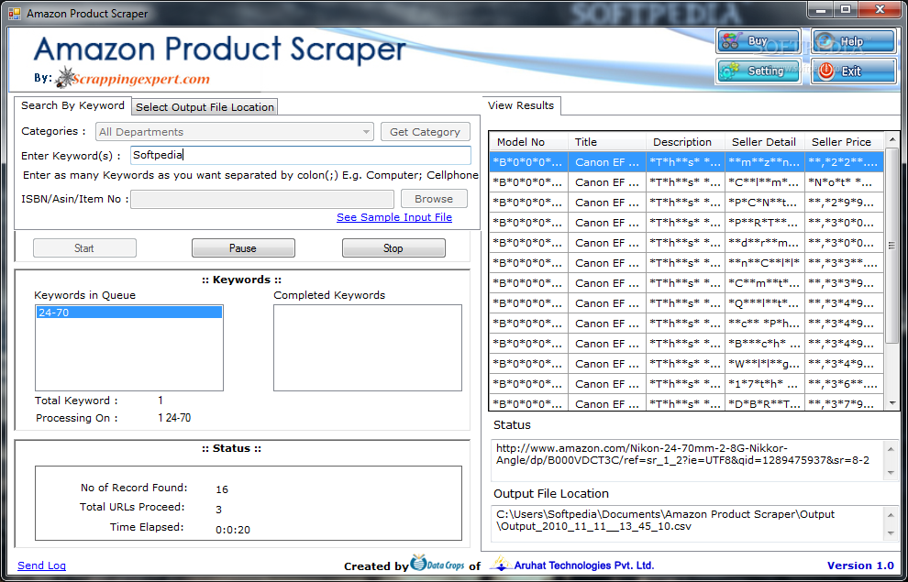Sort by the Title column header

tap(607, 142)
